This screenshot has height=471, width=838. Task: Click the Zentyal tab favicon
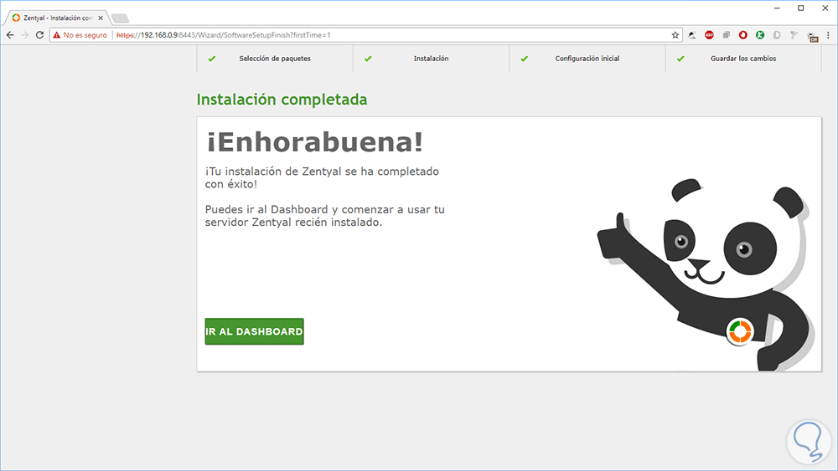pyautogui.click(x=16, y=18)
